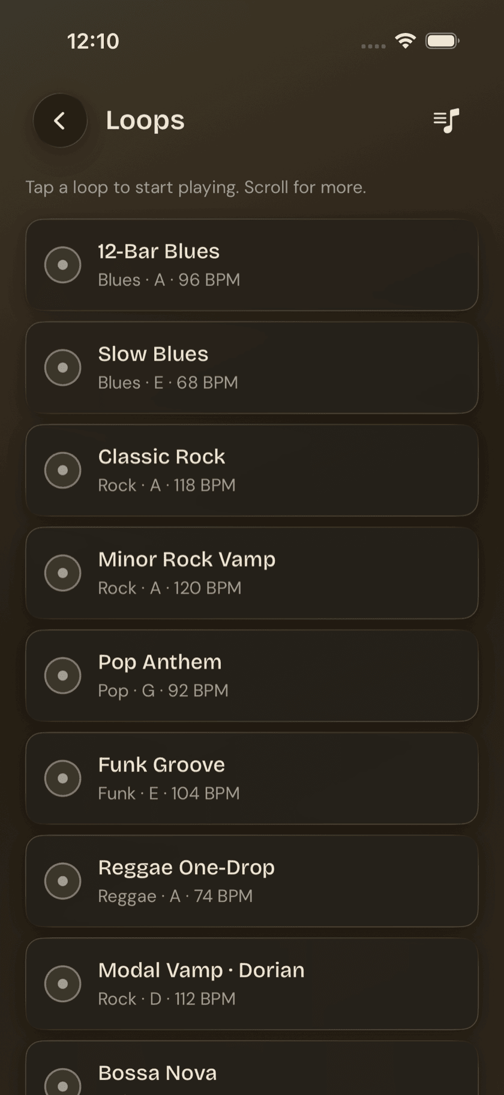Tap the disc icon next to Funk Groove
Viewport: 504px width, 1095px height.
pos(63,778)
